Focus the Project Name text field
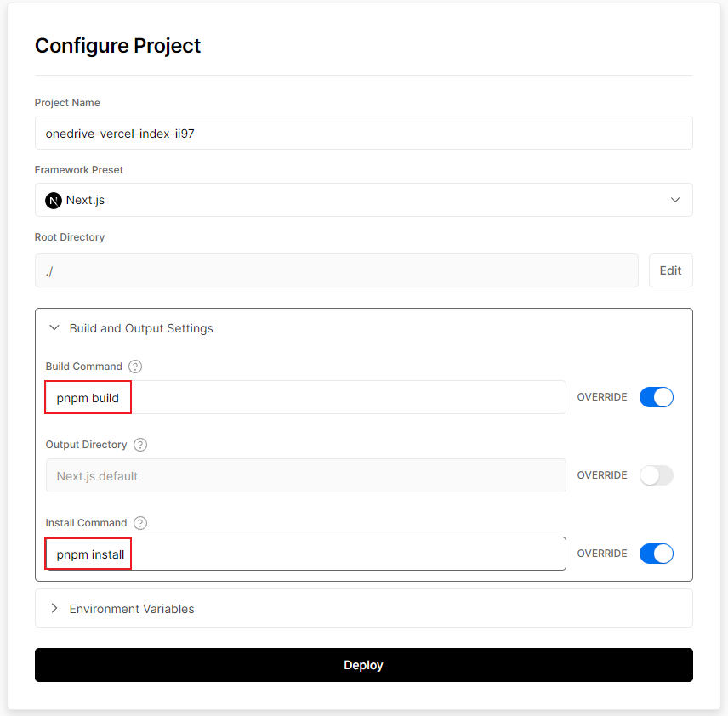The image size is (728, 716). [x=363, y=134]
